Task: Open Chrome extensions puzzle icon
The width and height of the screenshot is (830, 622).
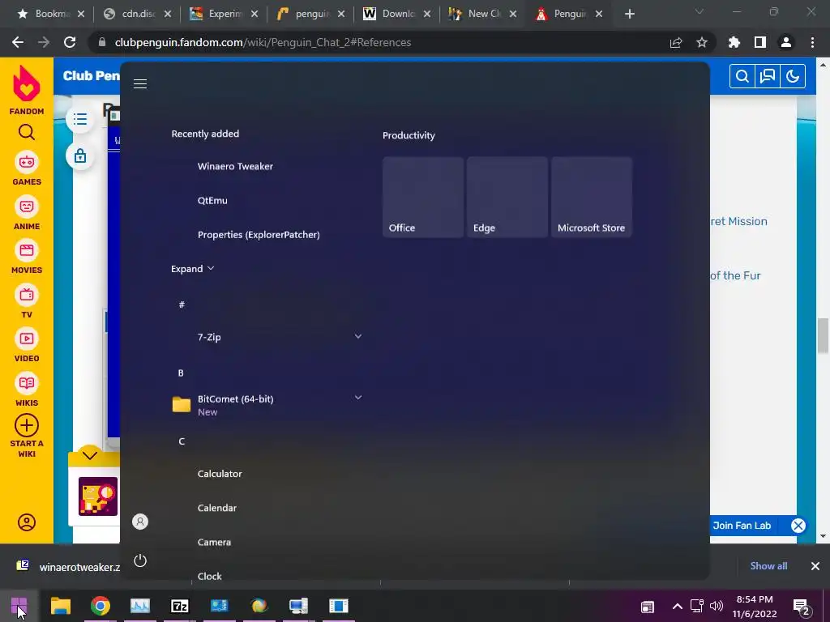Action: [x=734, y=42]
